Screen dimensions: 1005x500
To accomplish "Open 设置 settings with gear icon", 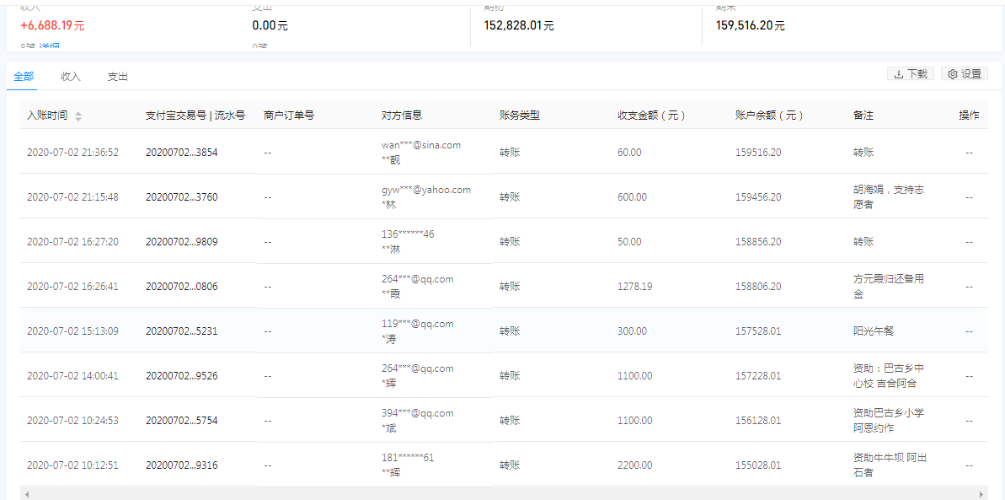I will point(965,74).
